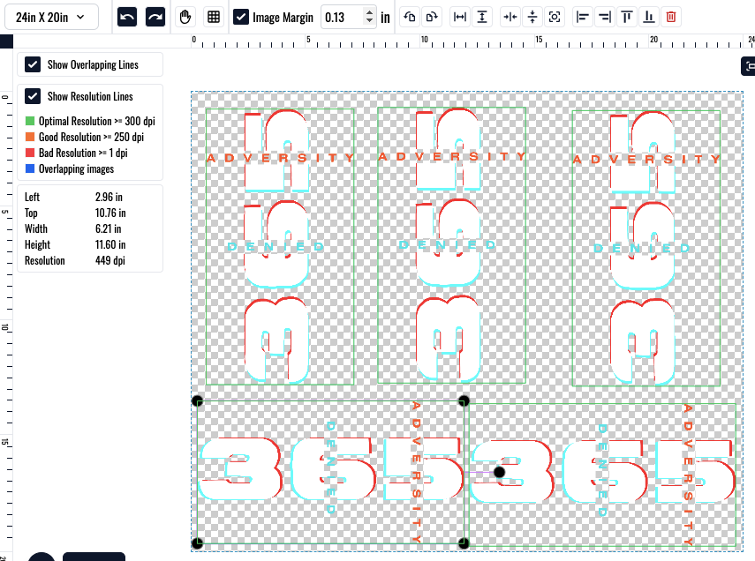The image size is (755, 561).
Task: Redo the last action
Action: pos(155,16)
